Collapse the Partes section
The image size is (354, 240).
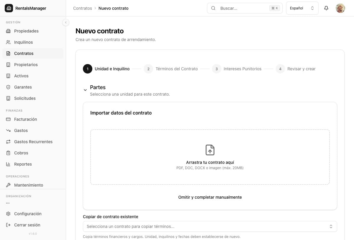tap(85, 90)
